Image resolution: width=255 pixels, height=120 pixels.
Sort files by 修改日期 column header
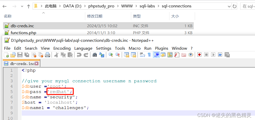(x=95, y=16)
